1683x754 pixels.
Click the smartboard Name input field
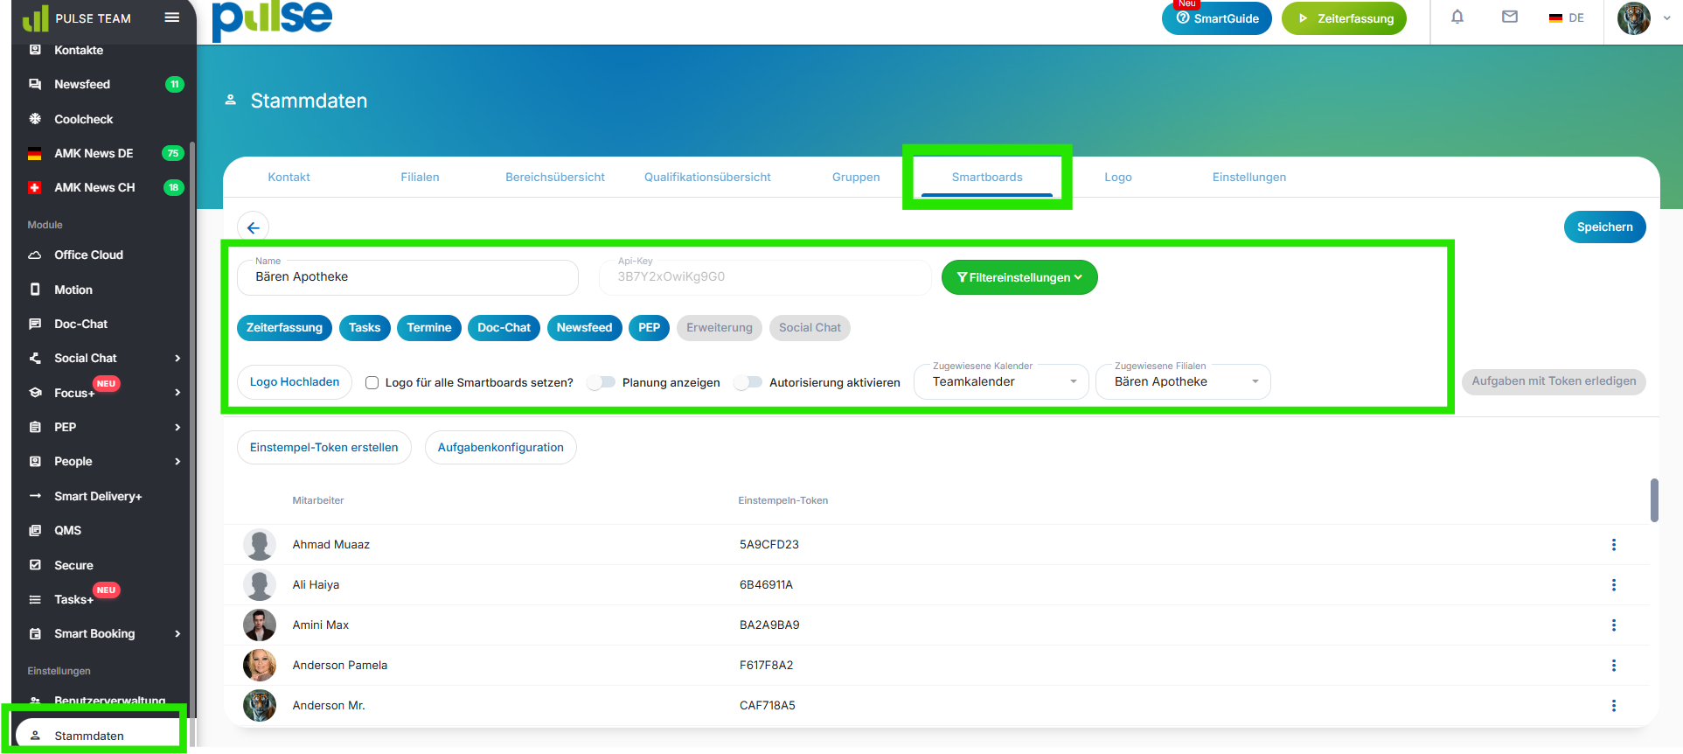pyautogui.click(x=407, y=277)
